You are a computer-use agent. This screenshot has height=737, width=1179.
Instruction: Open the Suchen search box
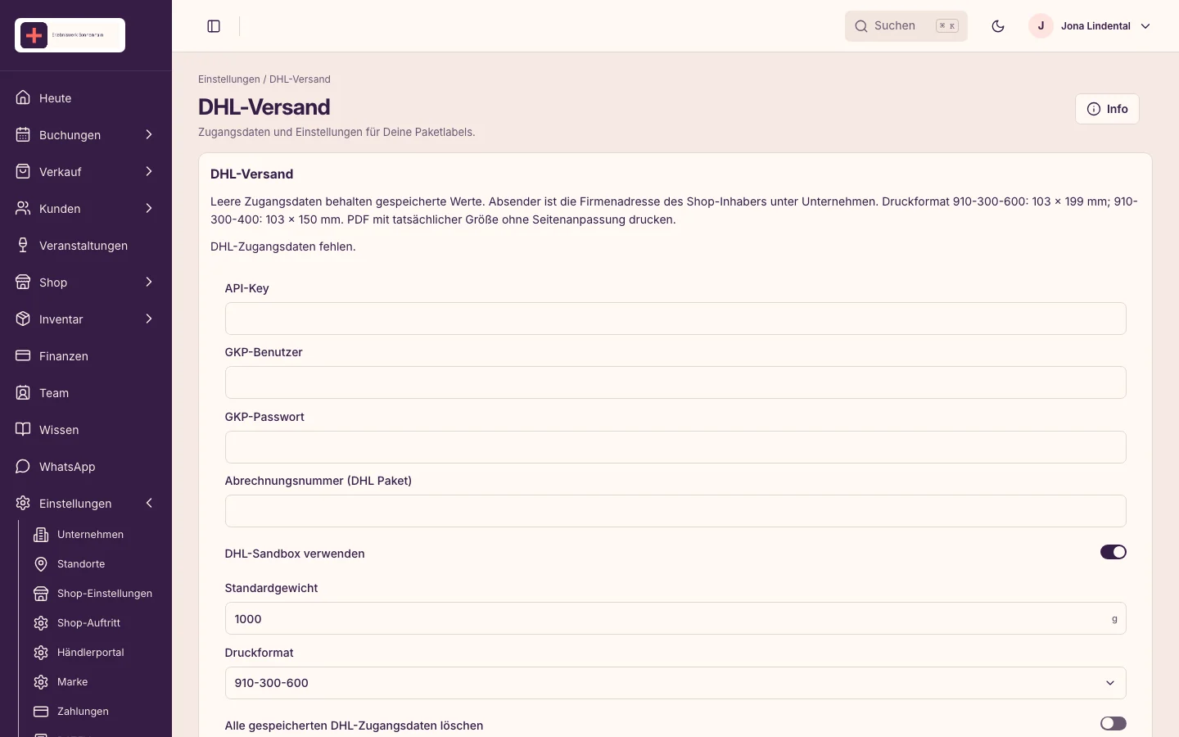pyautogui.click(x=906, y=26)
